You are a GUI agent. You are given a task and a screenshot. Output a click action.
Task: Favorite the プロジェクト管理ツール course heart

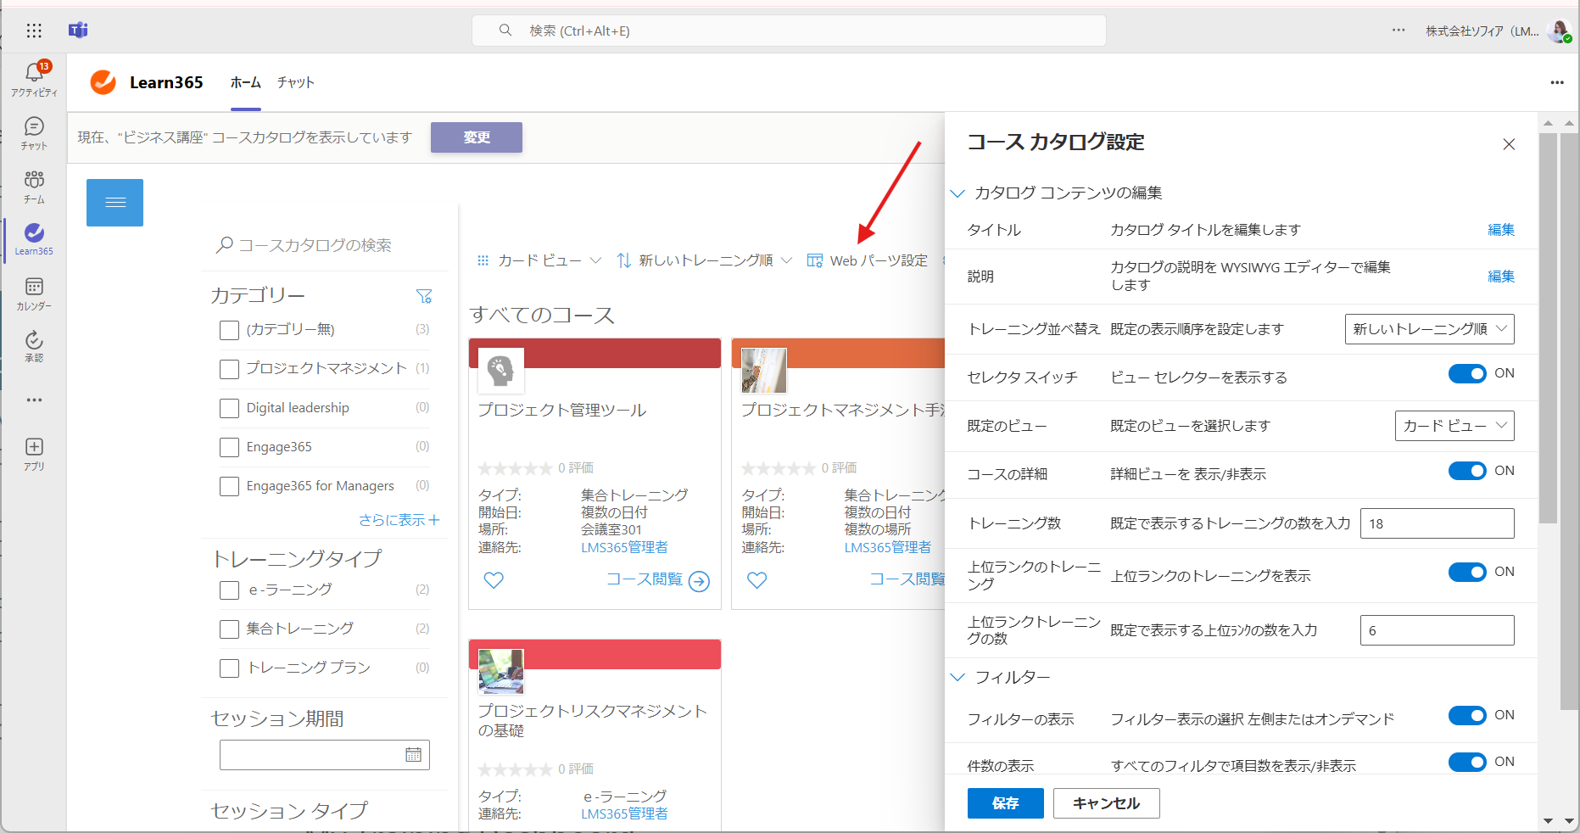click(494, 580)
